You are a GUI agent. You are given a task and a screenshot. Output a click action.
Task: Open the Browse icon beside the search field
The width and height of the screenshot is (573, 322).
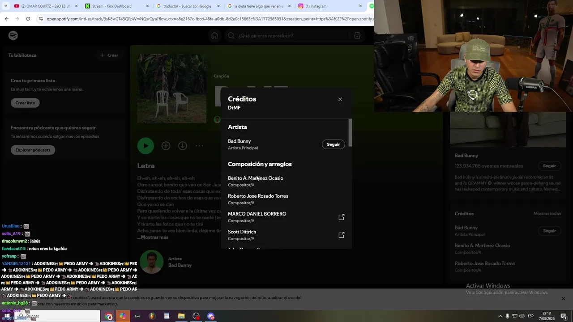(x=357, y=35)
